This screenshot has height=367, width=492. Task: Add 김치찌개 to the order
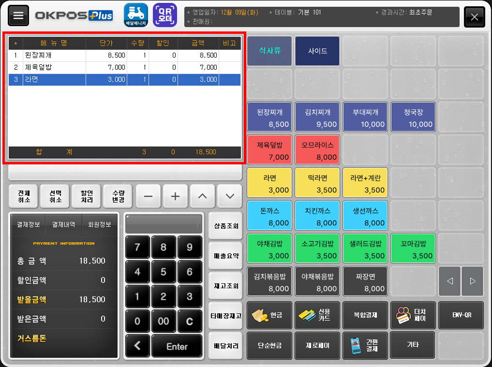[x=317, y=117]
